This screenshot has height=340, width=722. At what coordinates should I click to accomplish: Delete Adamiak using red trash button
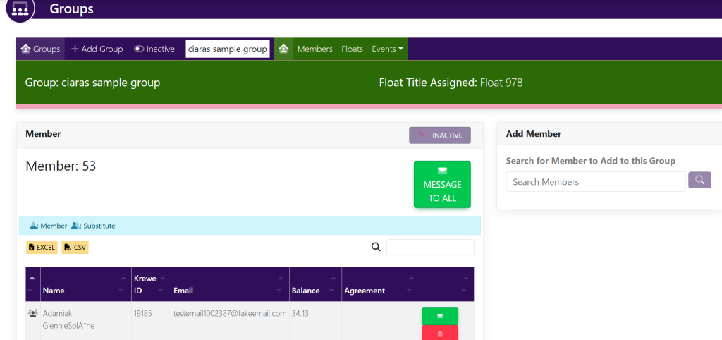pos(440,333)
